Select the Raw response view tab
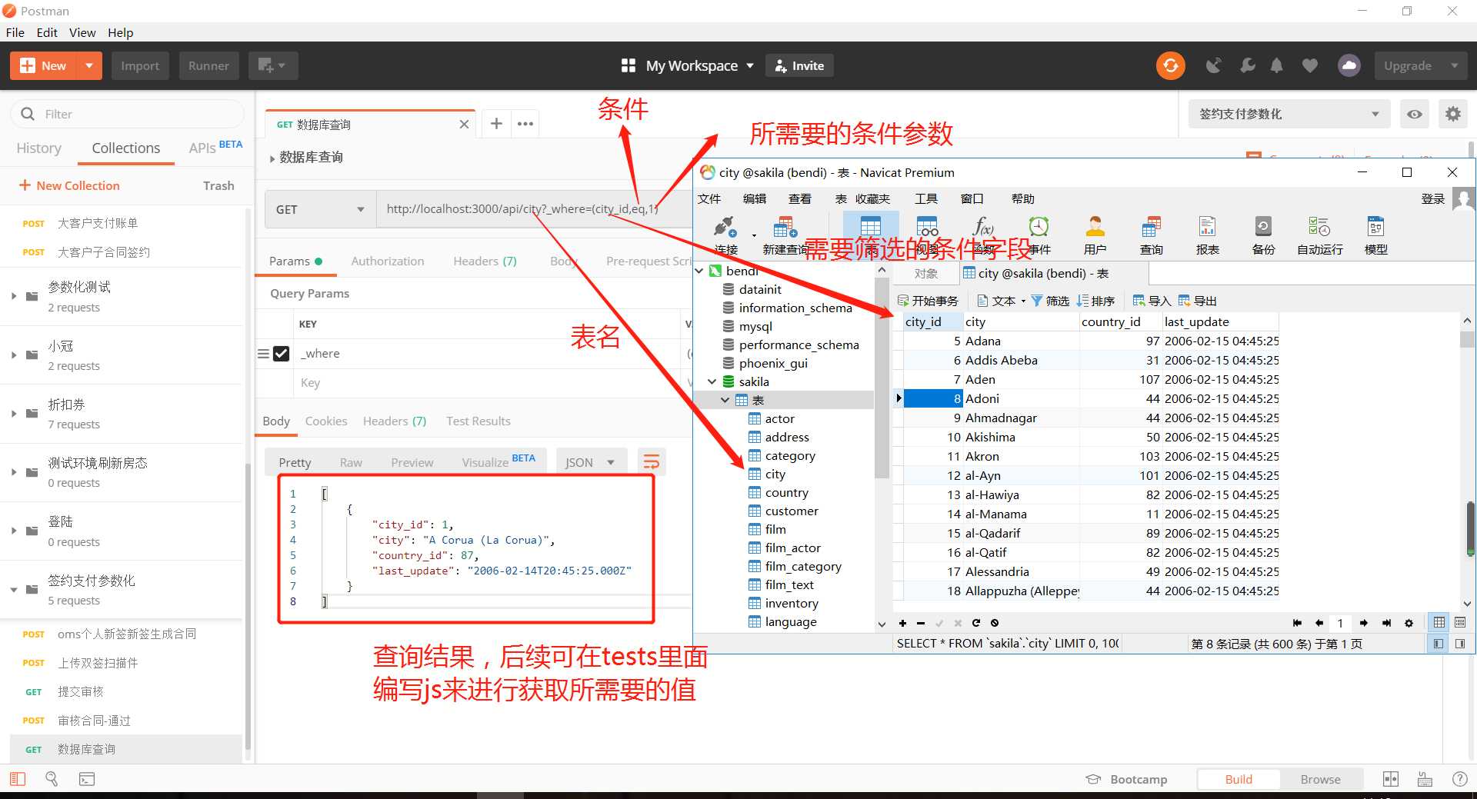The width and height of the screenshot is (1477, 799). pos(351,462)
